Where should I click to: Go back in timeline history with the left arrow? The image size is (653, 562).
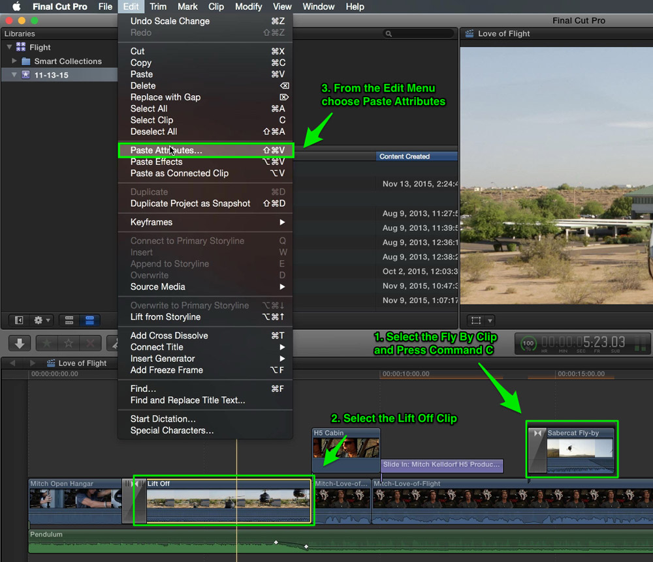[x=12, y=363]
